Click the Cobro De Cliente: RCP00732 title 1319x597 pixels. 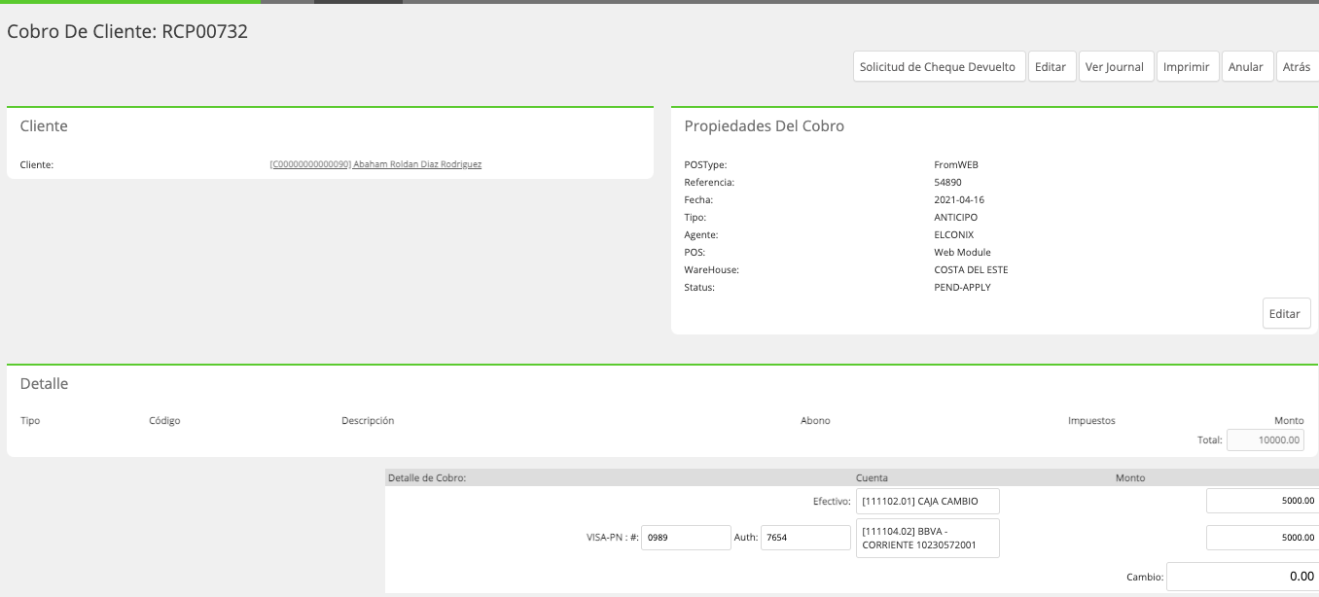click(x=127, y=31)
